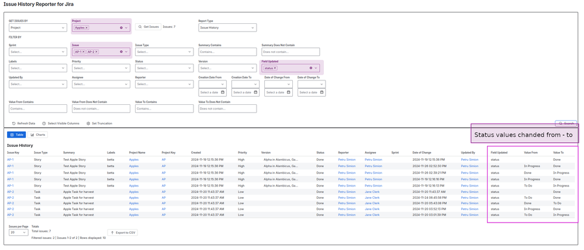
Task: Open Apples link in 02:39:21 PM change row
Action: 134,172
